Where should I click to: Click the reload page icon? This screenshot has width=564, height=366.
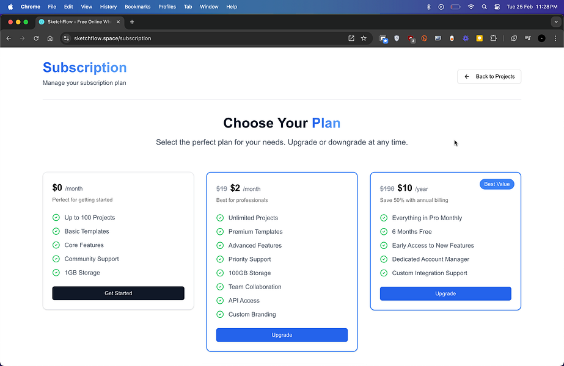(36, 38)
